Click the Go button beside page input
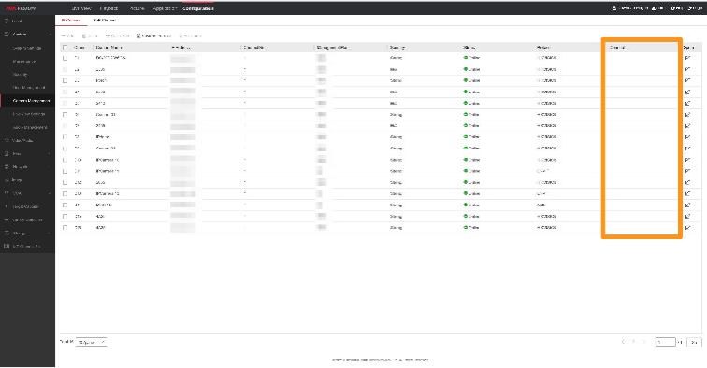 click(694, 343)
